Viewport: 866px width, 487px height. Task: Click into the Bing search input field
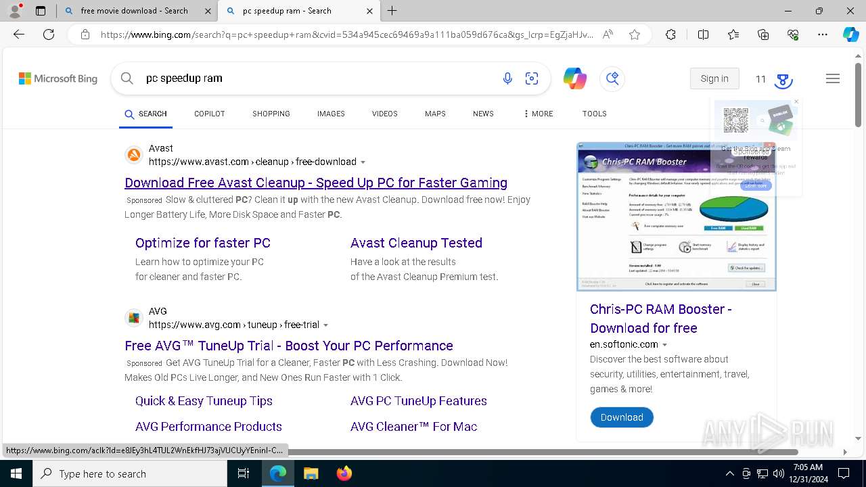pos(318,78)
